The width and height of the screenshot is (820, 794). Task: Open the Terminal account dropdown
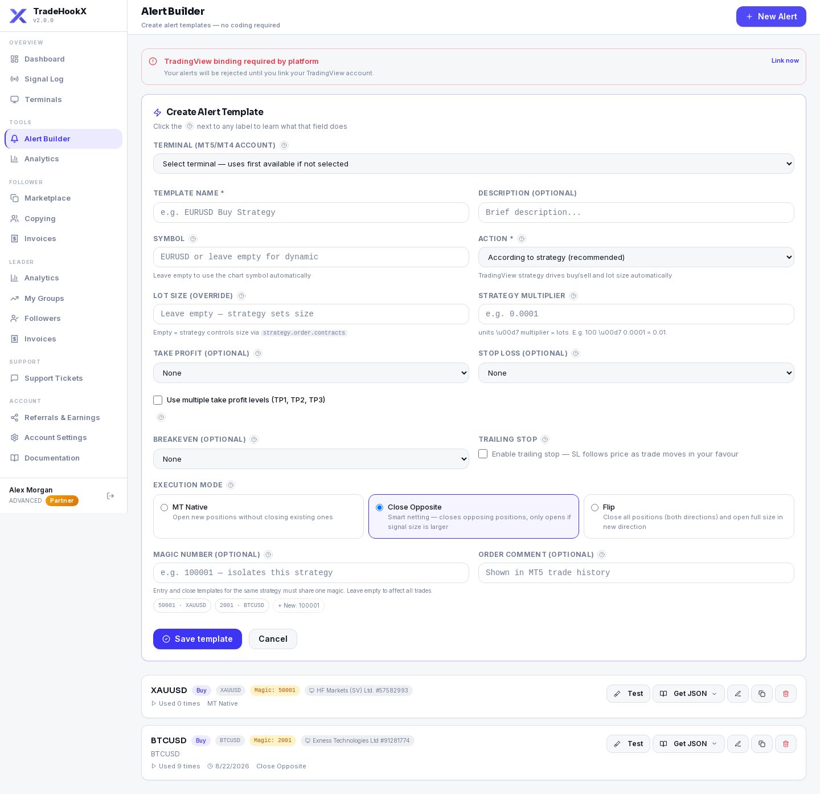474,164
